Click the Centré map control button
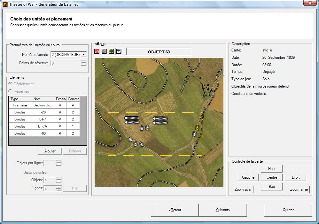The image size is (319, 224). (x=272, y=177)
